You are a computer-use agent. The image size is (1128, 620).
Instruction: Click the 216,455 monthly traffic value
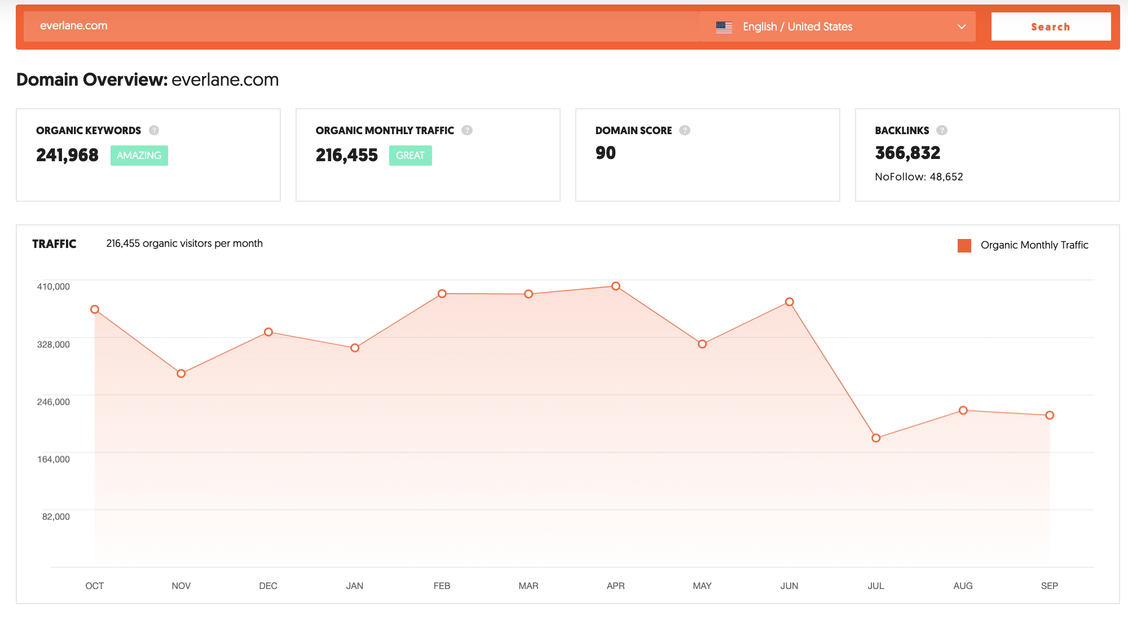coord(347,155)
